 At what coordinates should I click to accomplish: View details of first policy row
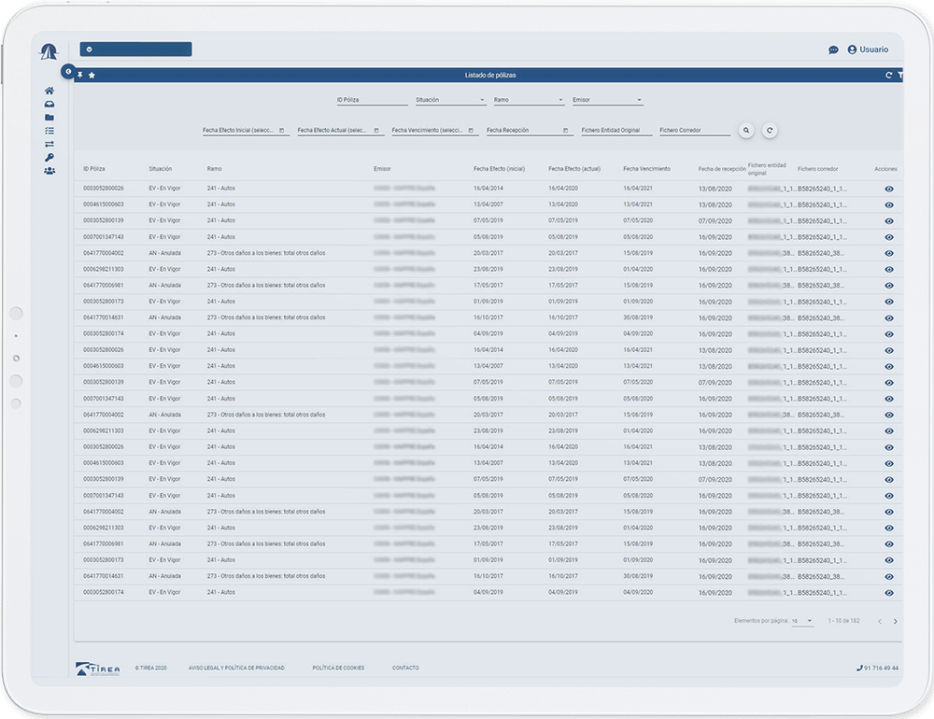888,189
